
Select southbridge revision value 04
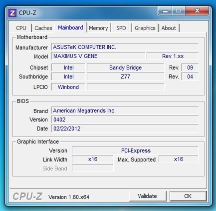(190, 76)
